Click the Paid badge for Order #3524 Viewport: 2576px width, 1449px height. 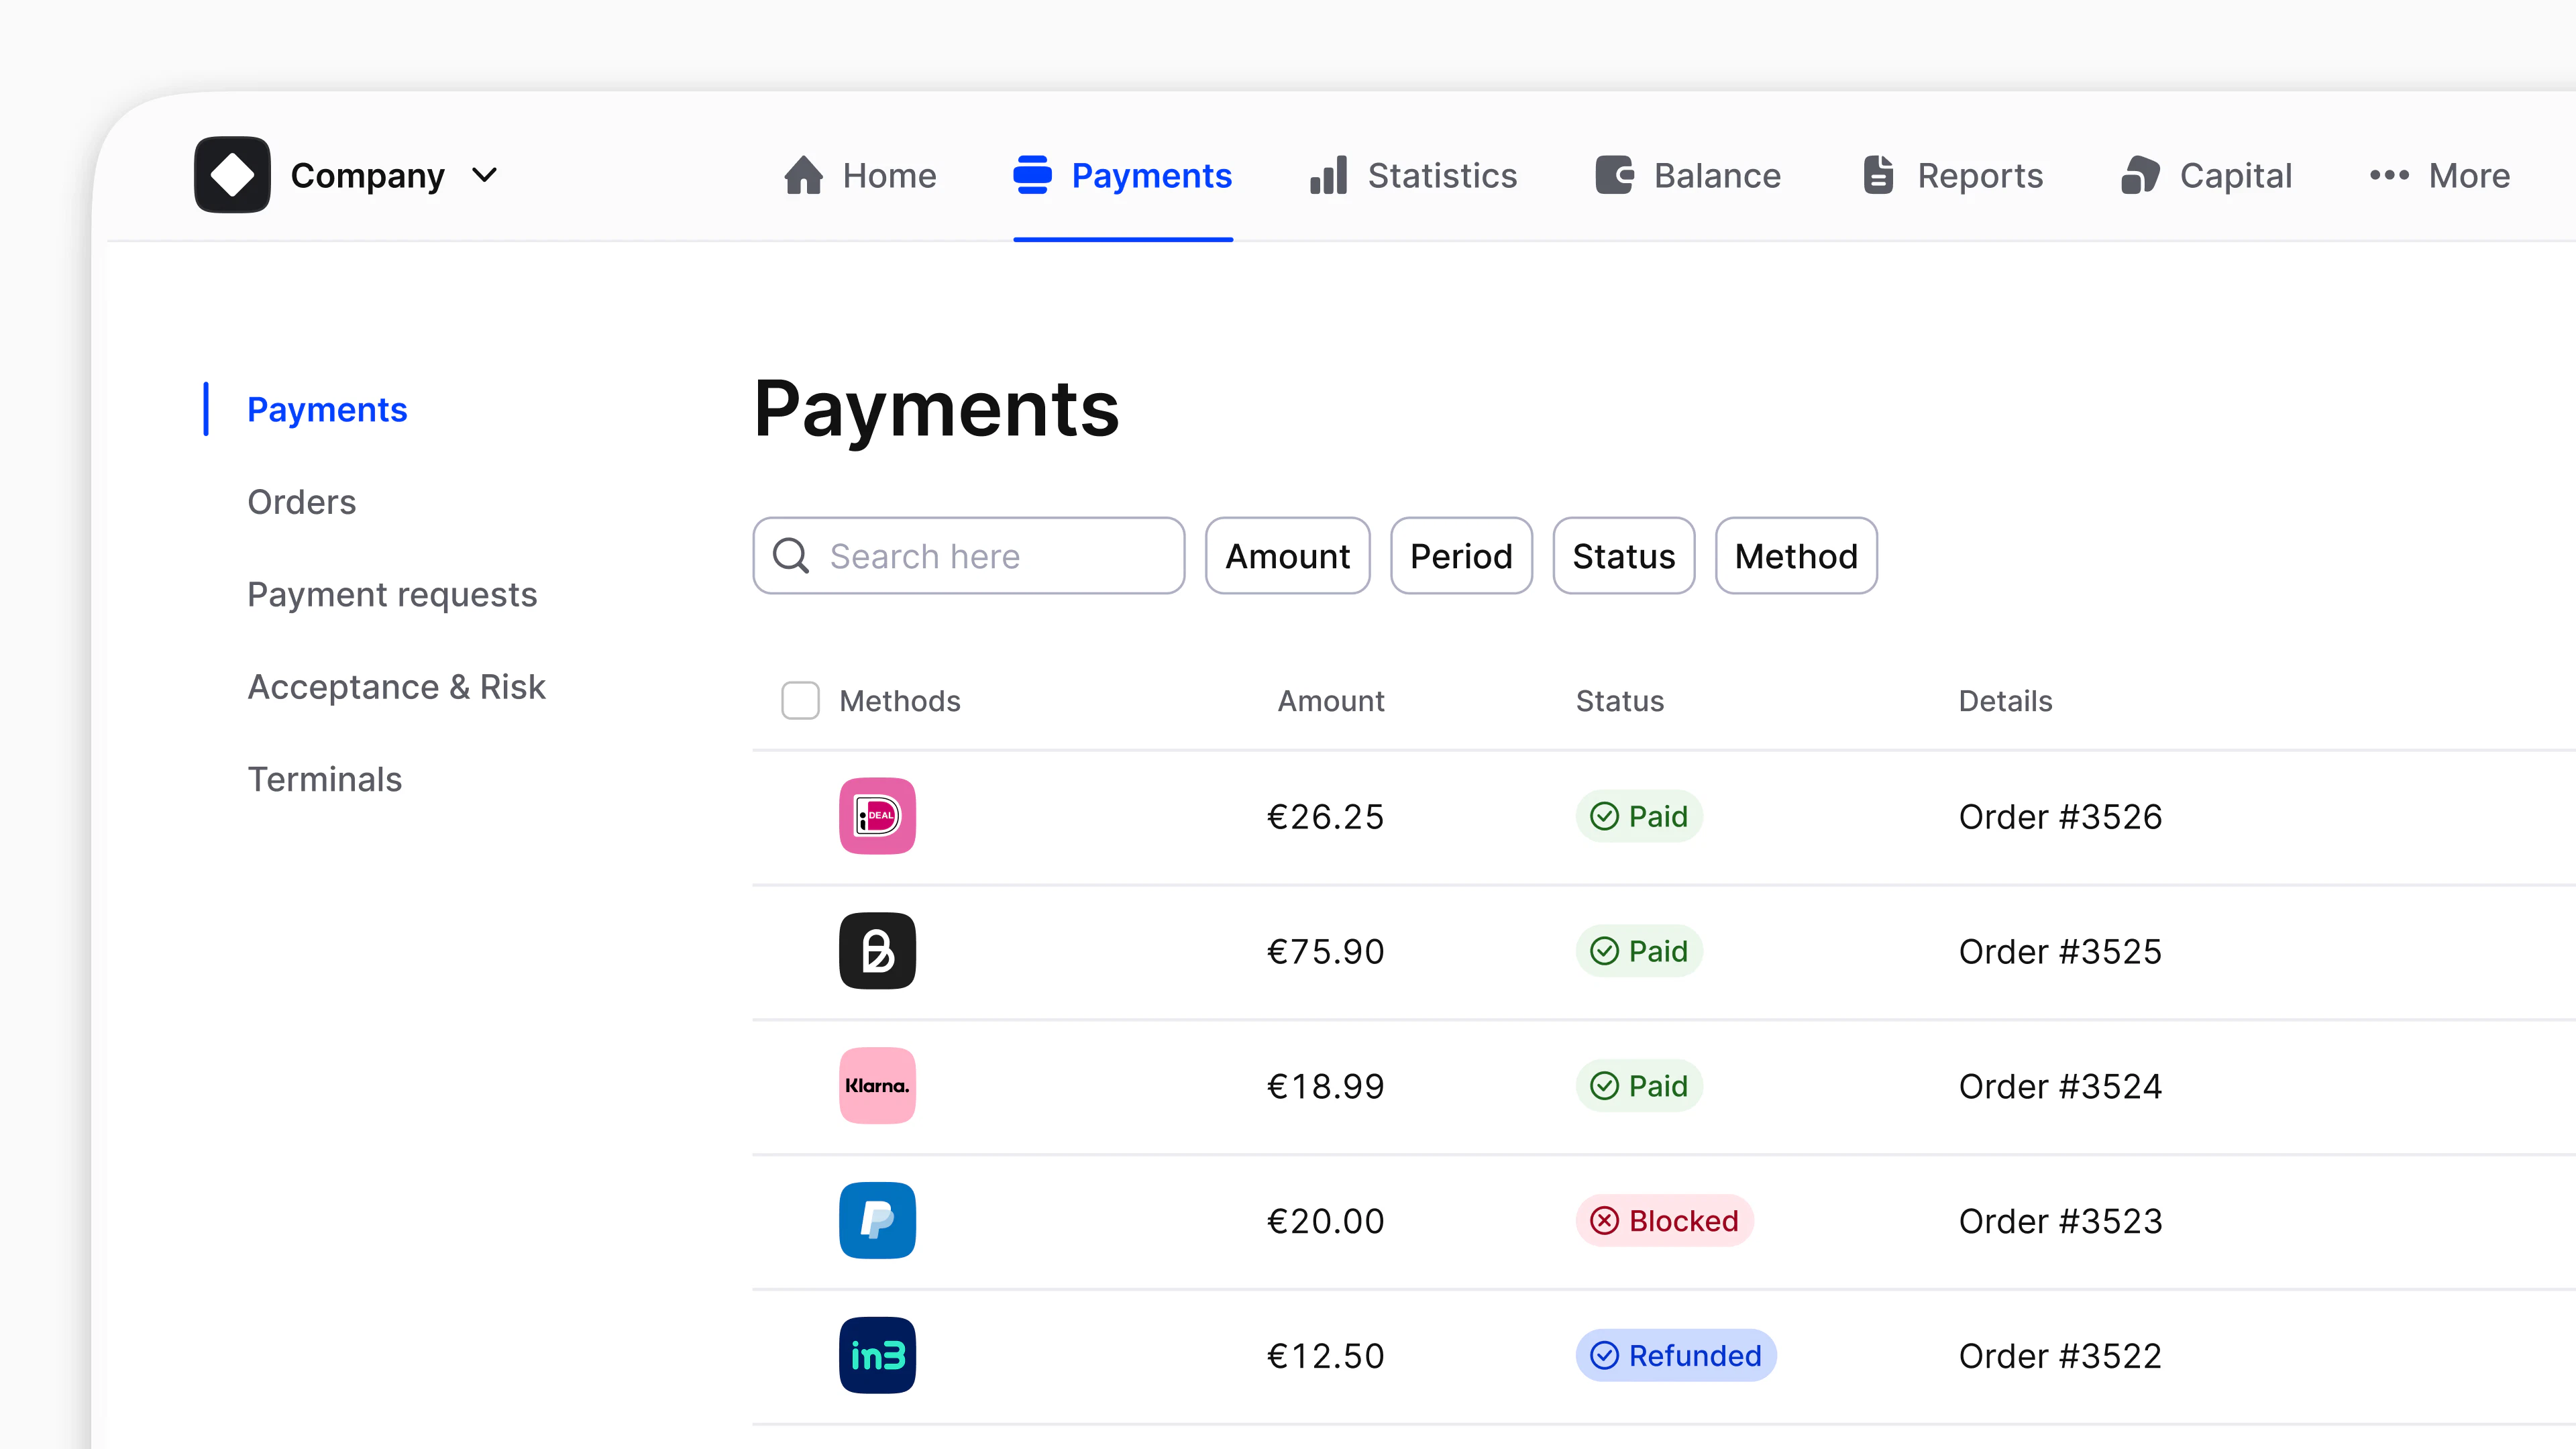pyautogui.click(x=1639, y=1086)
